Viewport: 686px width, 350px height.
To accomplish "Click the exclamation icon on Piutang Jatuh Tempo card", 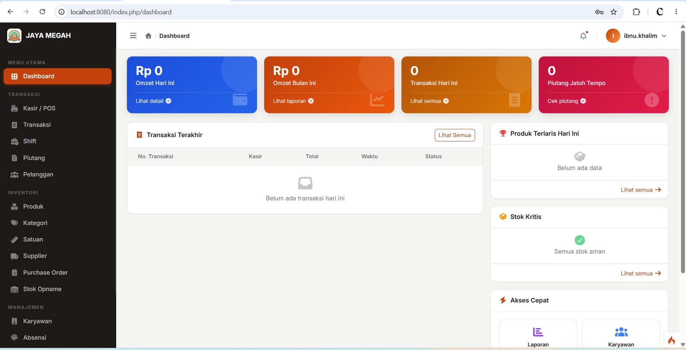I will [x=652, y=100].
